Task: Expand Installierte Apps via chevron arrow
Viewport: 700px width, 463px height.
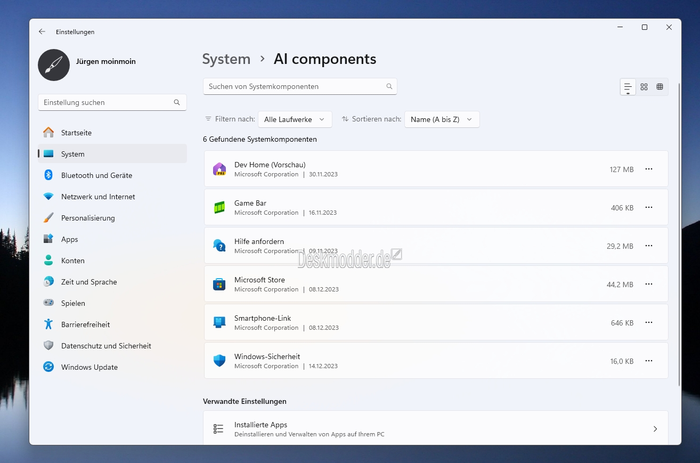Action: point(655,429)
